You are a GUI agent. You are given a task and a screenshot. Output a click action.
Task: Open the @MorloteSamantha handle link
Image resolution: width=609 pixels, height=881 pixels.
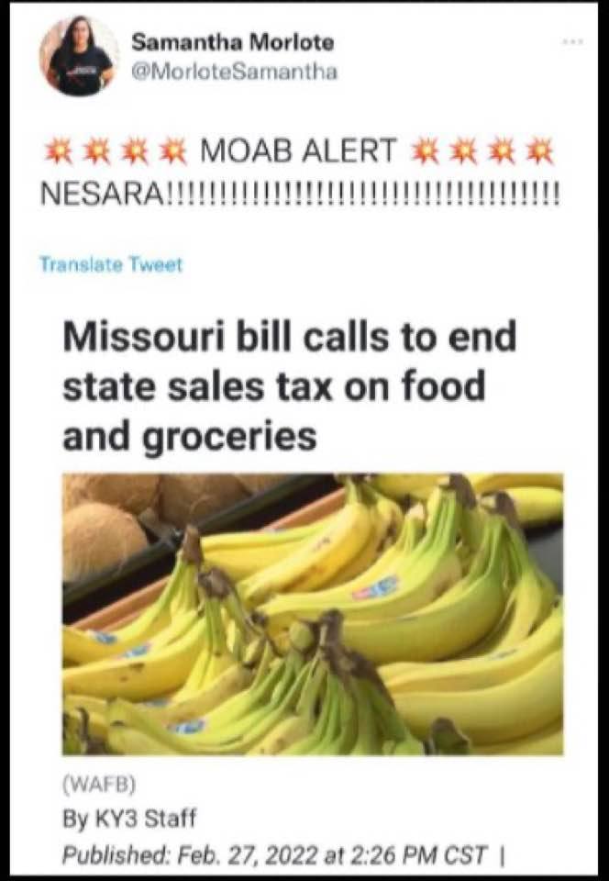(234, 72)
